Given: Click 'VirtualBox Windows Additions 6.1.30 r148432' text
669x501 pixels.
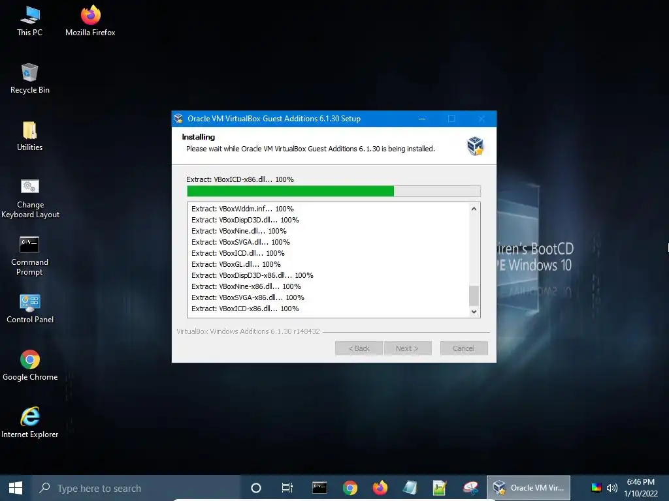Looking at the screenshot, I should pyautogui.click(x=248, y=331).
